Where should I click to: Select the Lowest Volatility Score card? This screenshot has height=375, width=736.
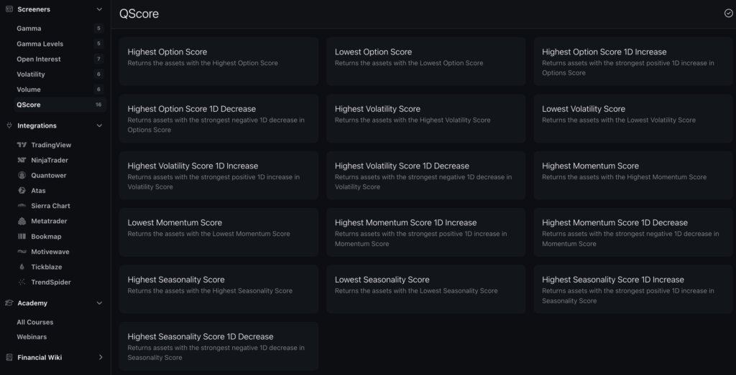coord(632,118)
